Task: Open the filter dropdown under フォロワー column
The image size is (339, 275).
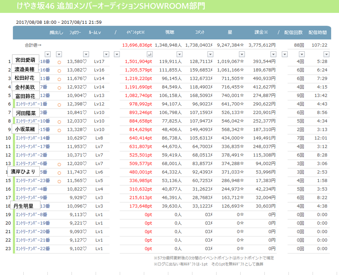Action: (86, 54)
